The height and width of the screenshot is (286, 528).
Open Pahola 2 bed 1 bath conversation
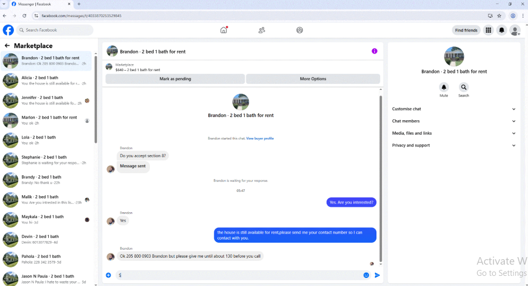[x=46, y=259]
